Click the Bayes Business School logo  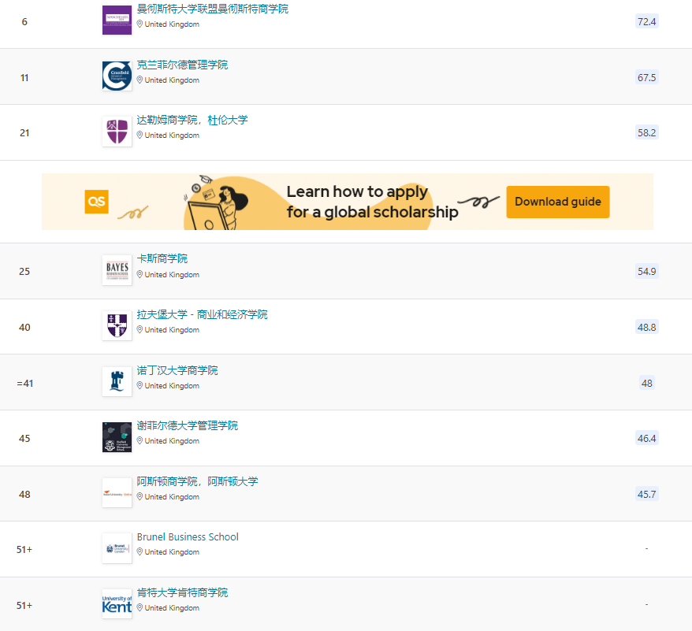click(117, 270)
